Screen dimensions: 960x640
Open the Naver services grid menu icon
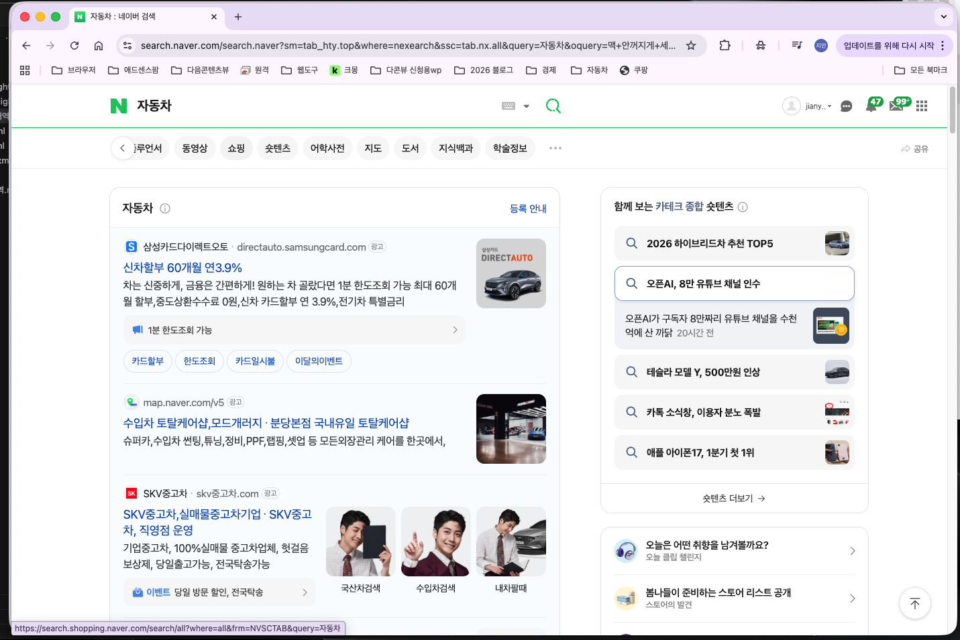(922, 106)
